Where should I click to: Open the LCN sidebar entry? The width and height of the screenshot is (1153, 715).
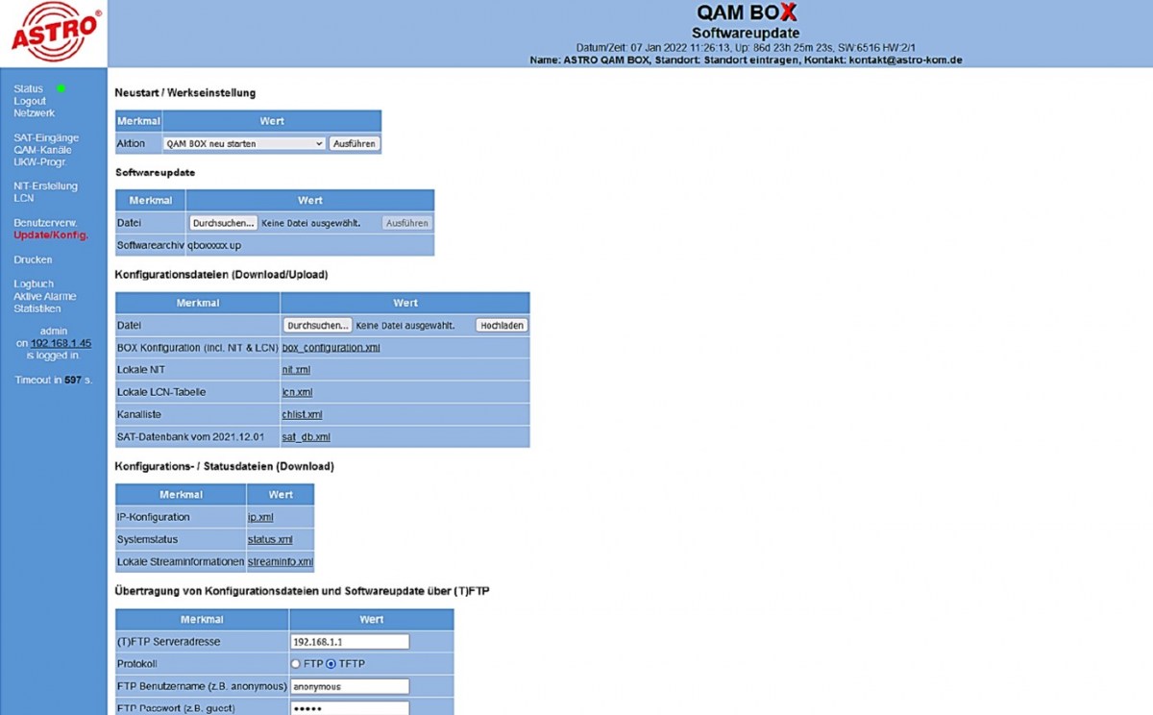point(23,198)
